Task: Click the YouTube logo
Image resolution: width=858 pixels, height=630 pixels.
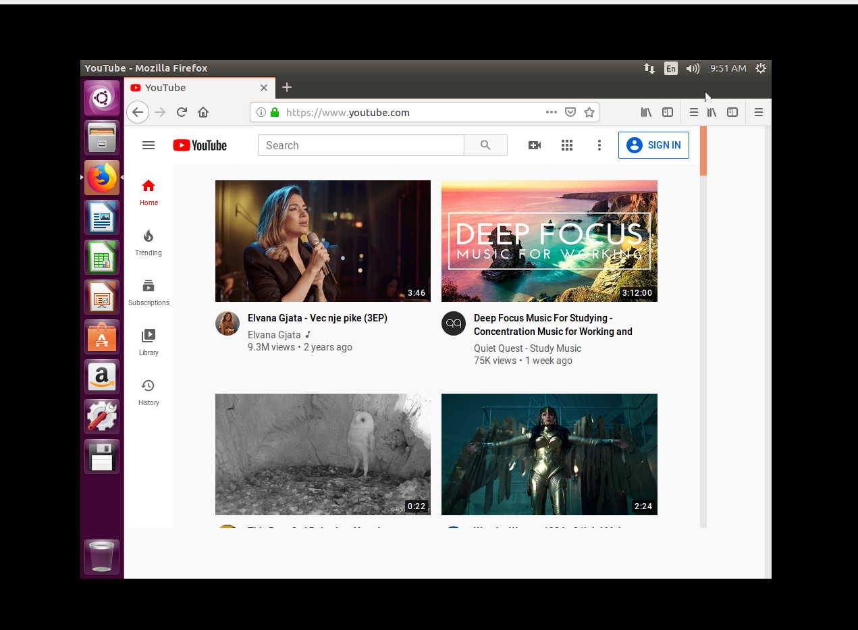Action: (200, 145)
